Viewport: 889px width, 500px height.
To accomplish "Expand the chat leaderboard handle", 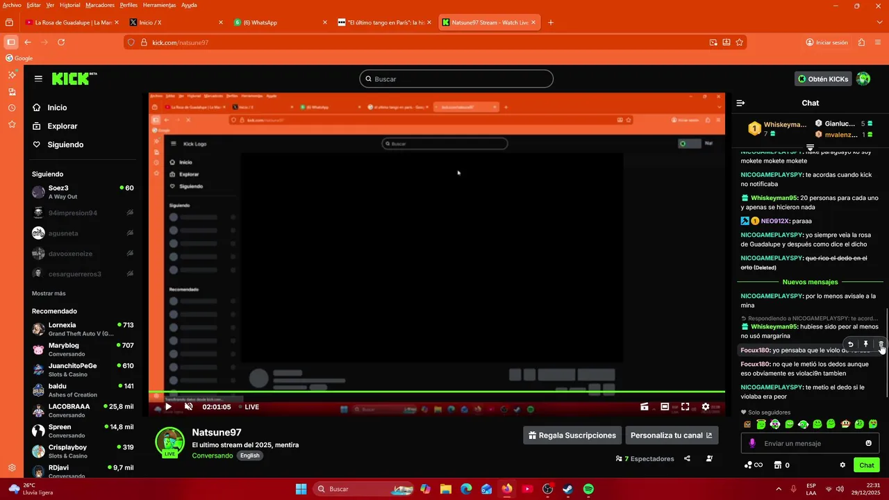I will (x=810, y=147).
